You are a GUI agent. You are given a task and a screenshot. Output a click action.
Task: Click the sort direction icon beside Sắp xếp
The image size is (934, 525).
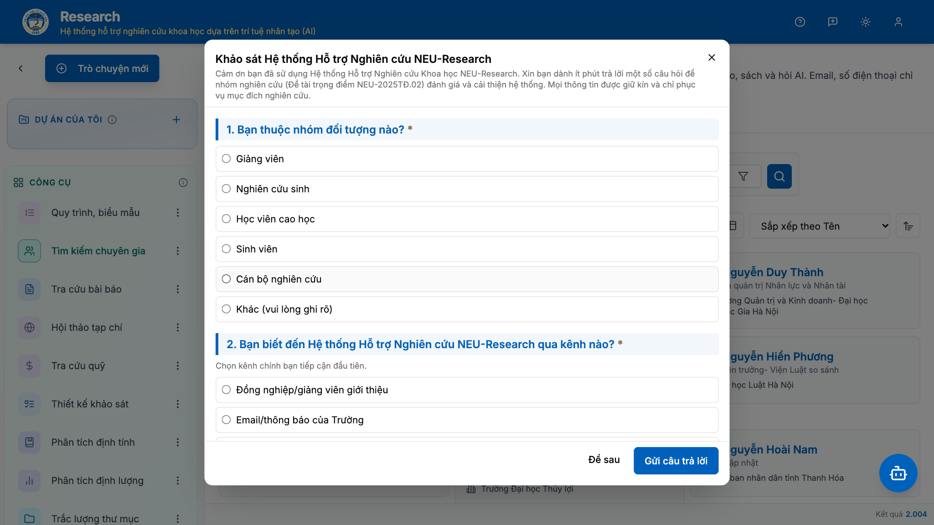pos(908,226)
